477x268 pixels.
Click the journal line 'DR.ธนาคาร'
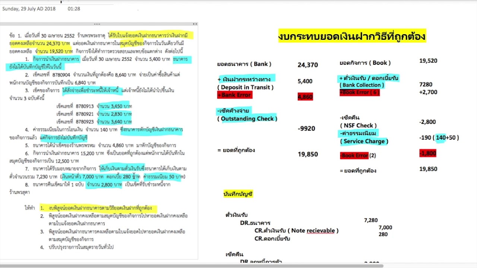pyautogui.click(x=255, y=223)
